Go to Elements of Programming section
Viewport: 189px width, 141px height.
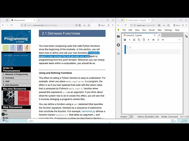(17, 74)
